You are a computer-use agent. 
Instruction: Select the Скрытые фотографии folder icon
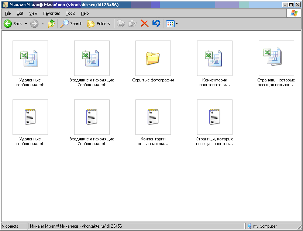[x=153, y=58]
